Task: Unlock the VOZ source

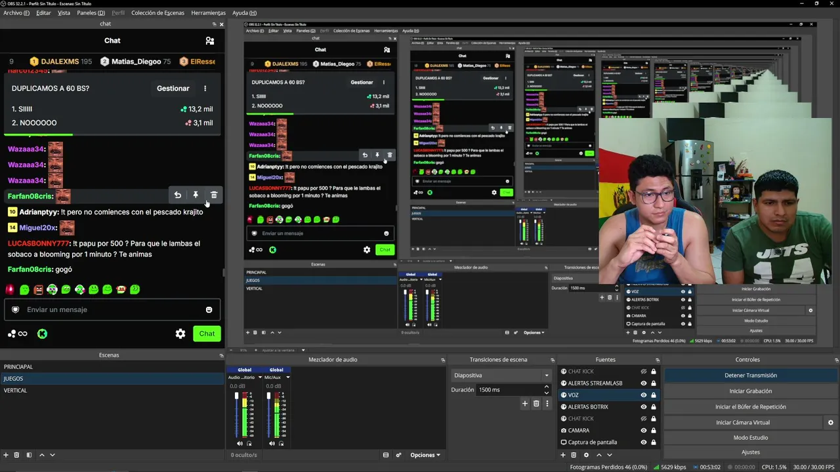Action: 654,395
